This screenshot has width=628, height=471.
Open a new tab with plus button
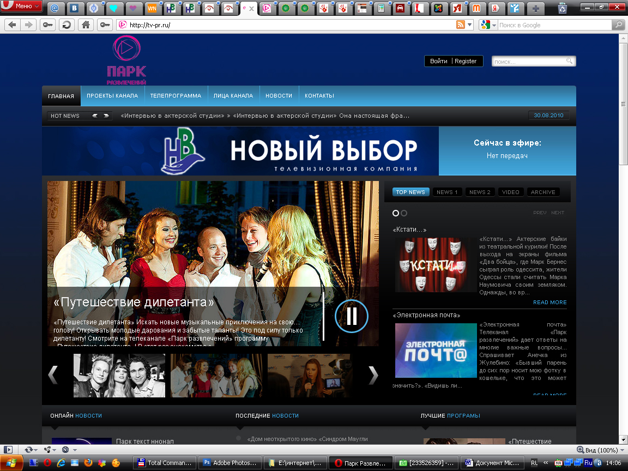pyautogui.click(x=536, y=8)
